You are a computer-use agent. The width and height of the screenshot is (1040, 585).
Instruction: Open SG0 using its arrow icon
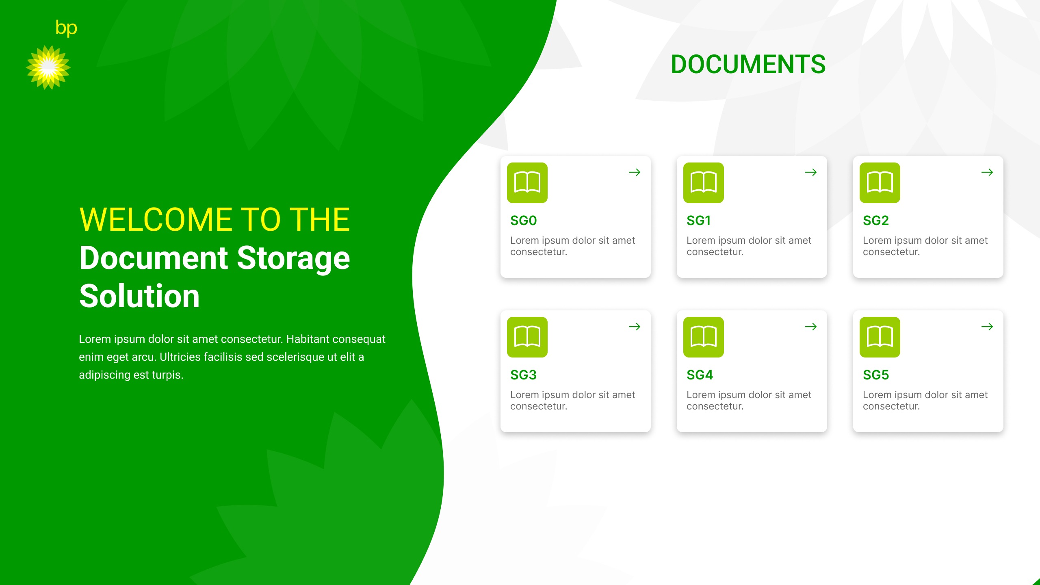pos(635,172)
